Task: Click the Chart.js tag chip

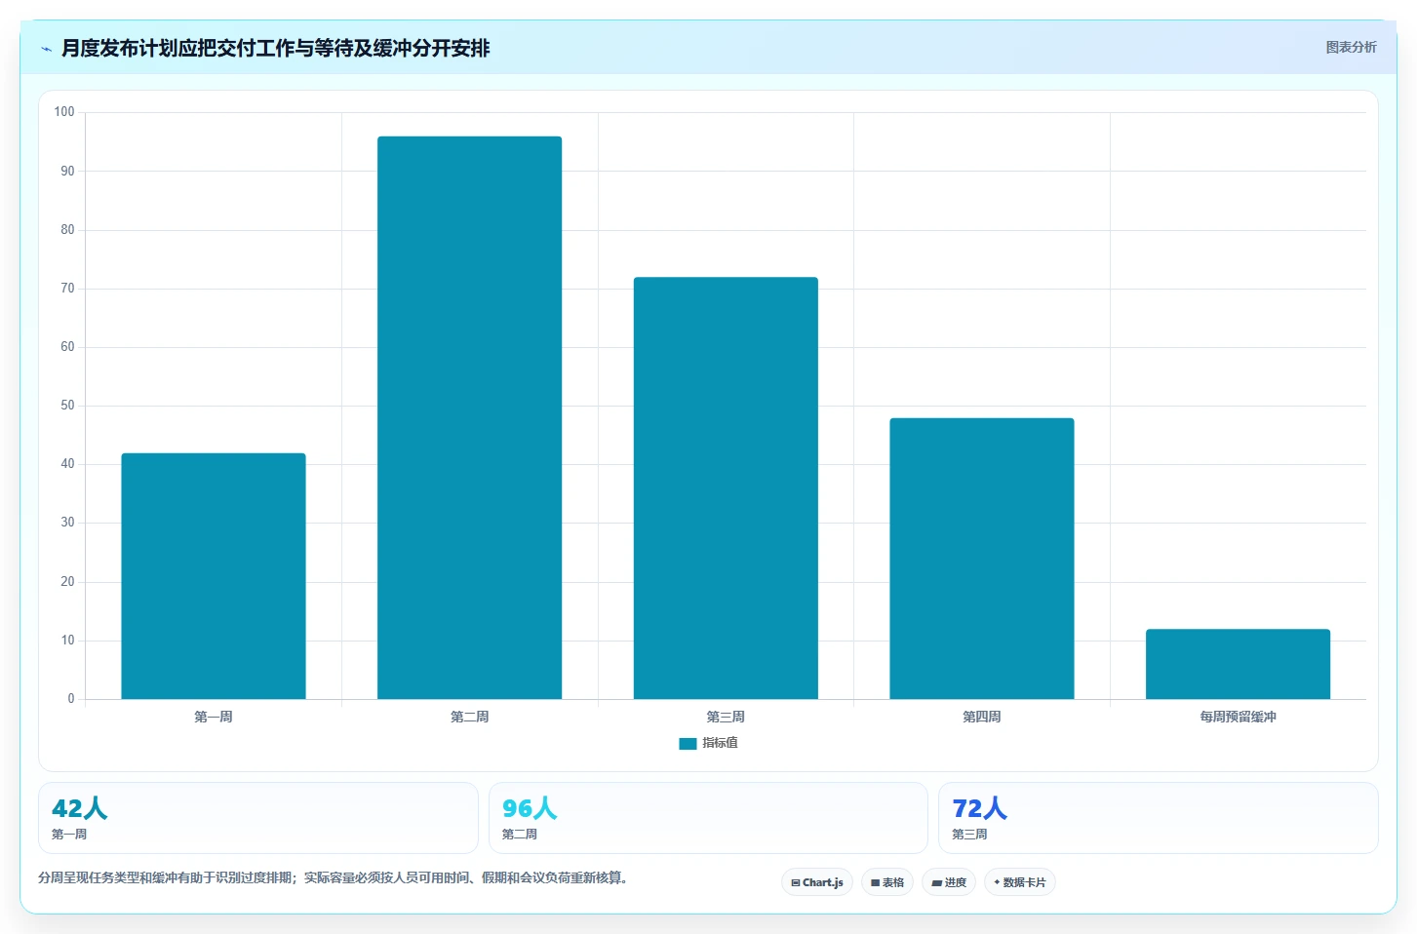Action: coord(817,882)
